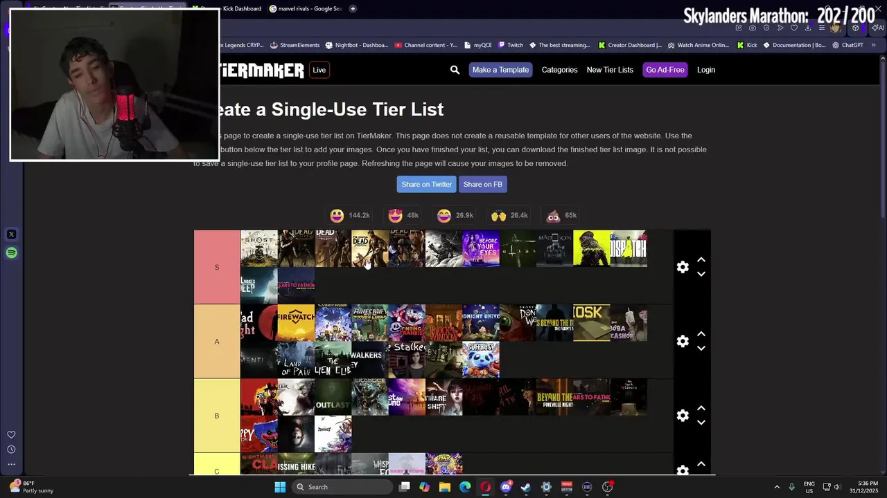887x498 pixels.
Task: Open history clock icon in browser sidebar
Action: point(11,450)
